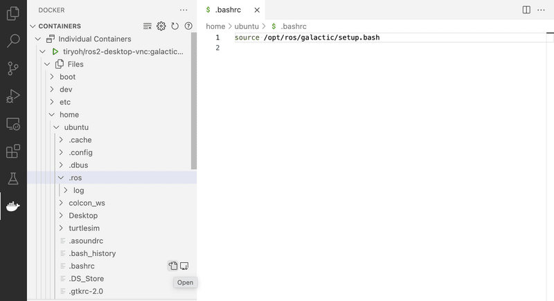Click the home breadcrumb
Image resolution: width=554 pixels, height=301 pixels.
(x=215, y=26)
